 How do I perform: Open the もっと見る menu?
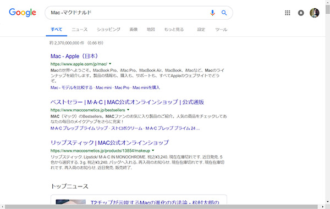point(174,30)
